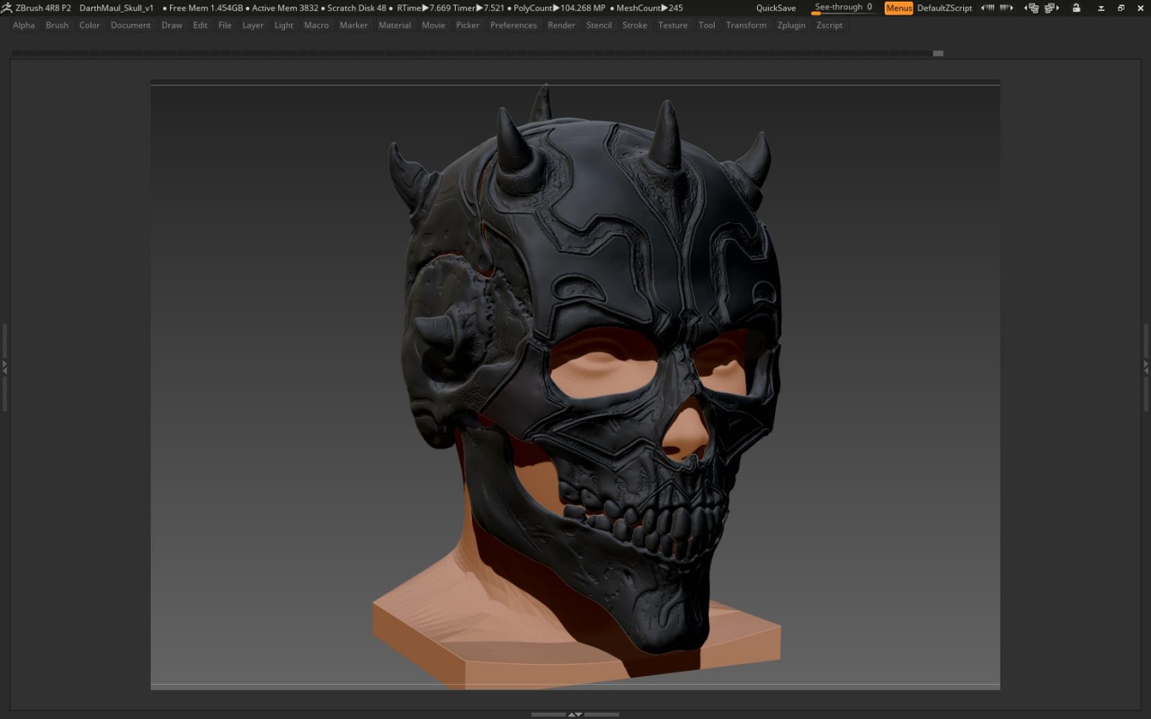1151x719 pixels.
Task: Load previous UI colors arrow icon
Action: click(987, 8)
